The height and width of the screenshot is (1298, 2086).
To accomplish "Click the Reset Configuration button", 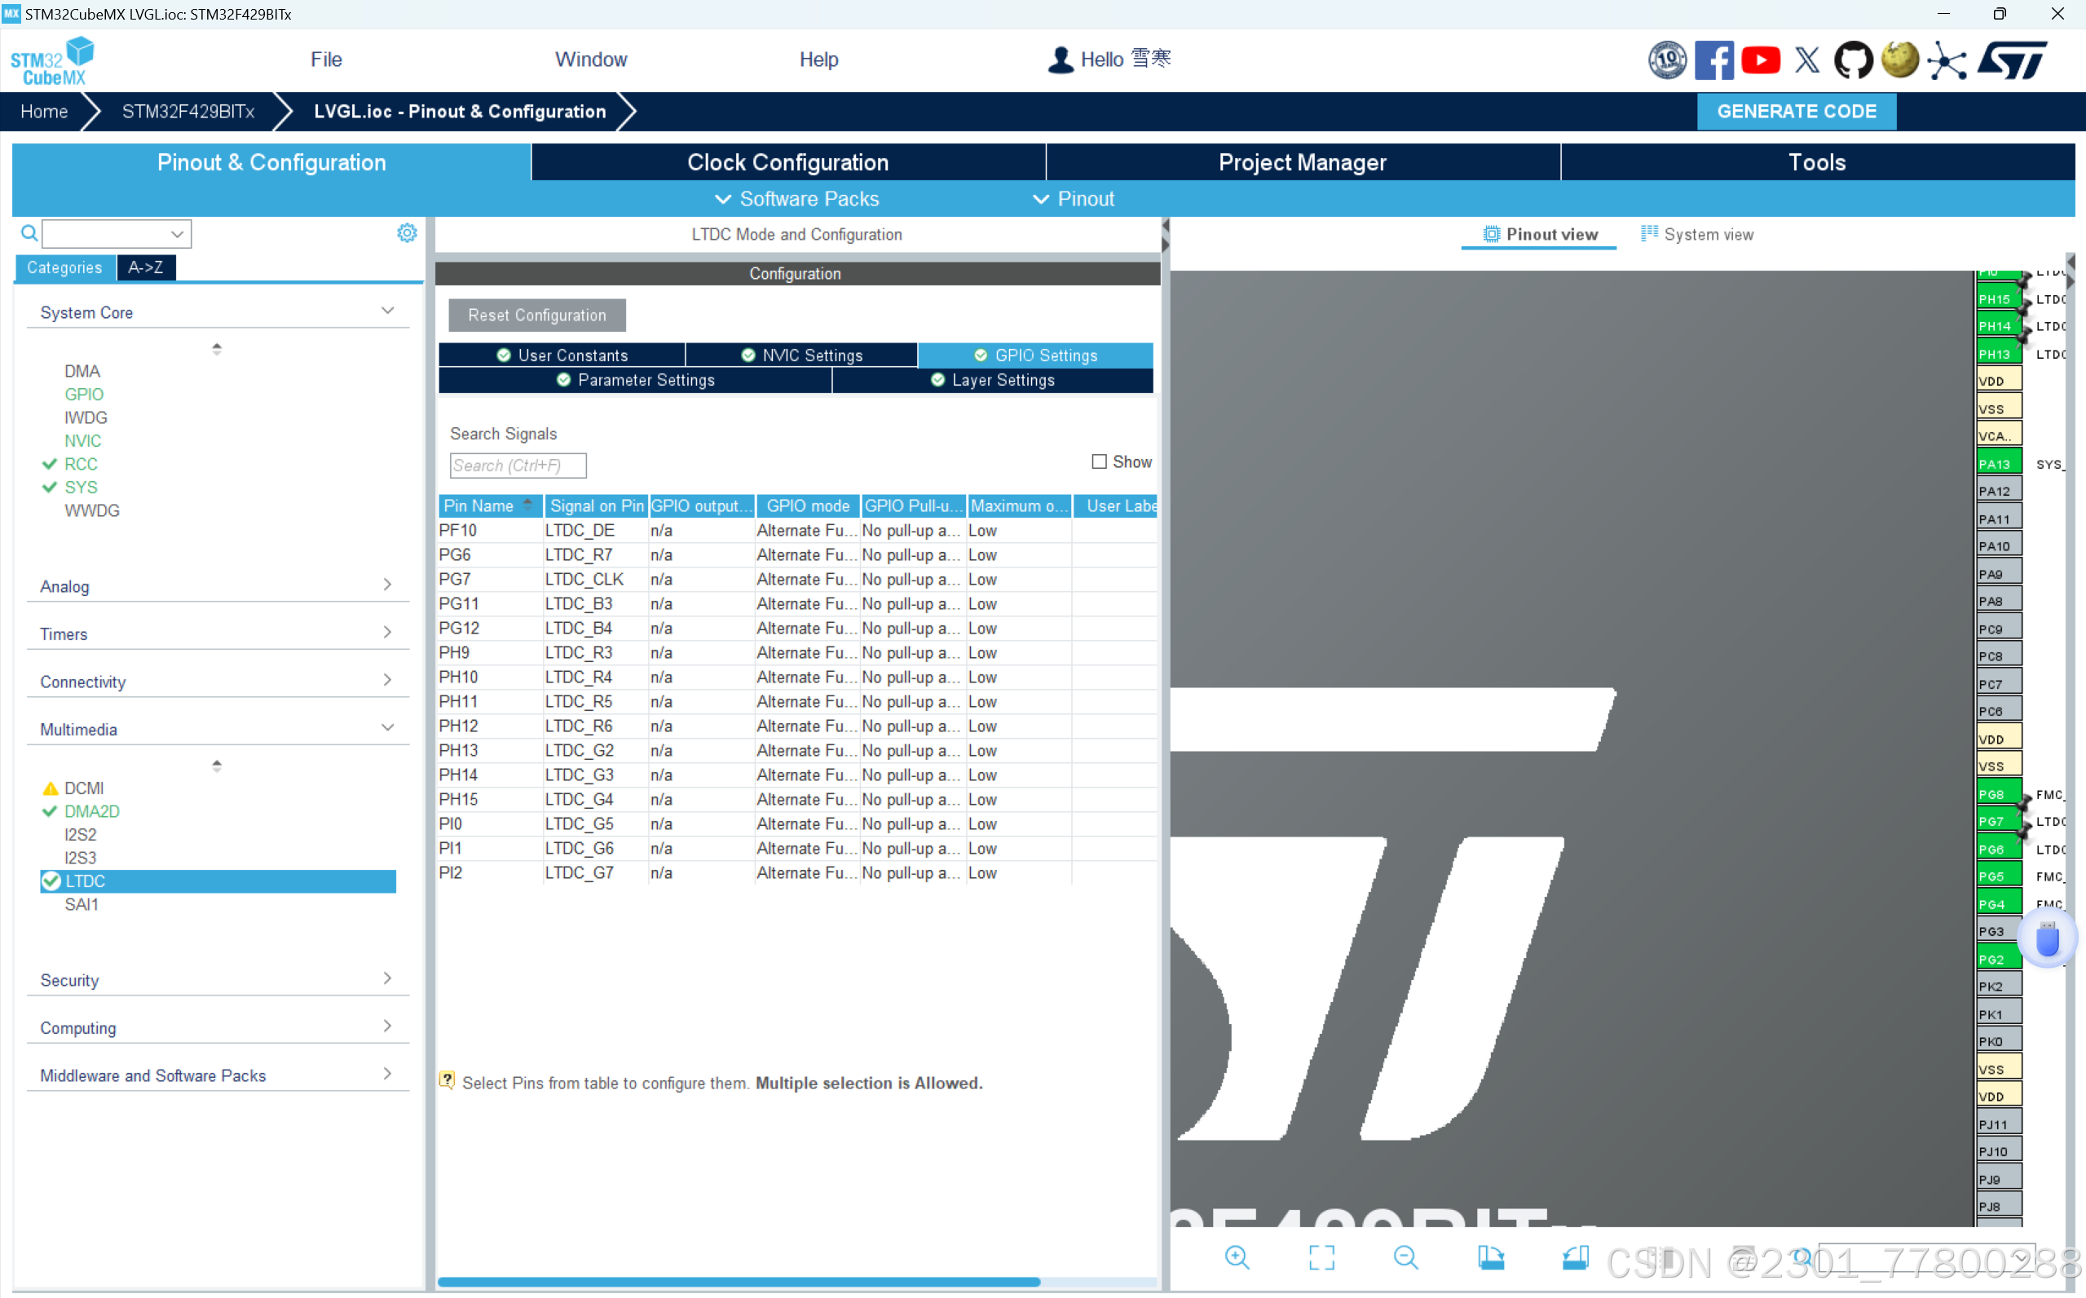I will (536, 315).
